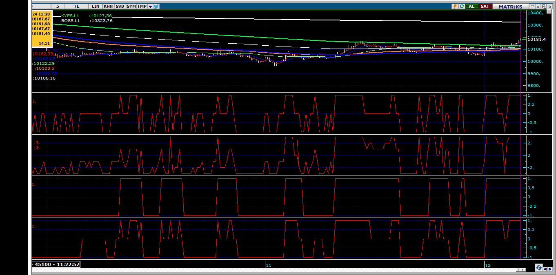
Task: Click the SYM toolbar button
Action: (131, 7)
